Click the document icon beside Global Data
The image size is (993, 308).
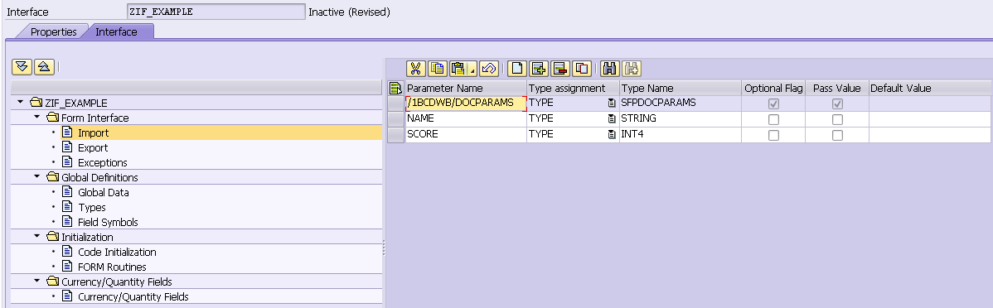(67, 192)
